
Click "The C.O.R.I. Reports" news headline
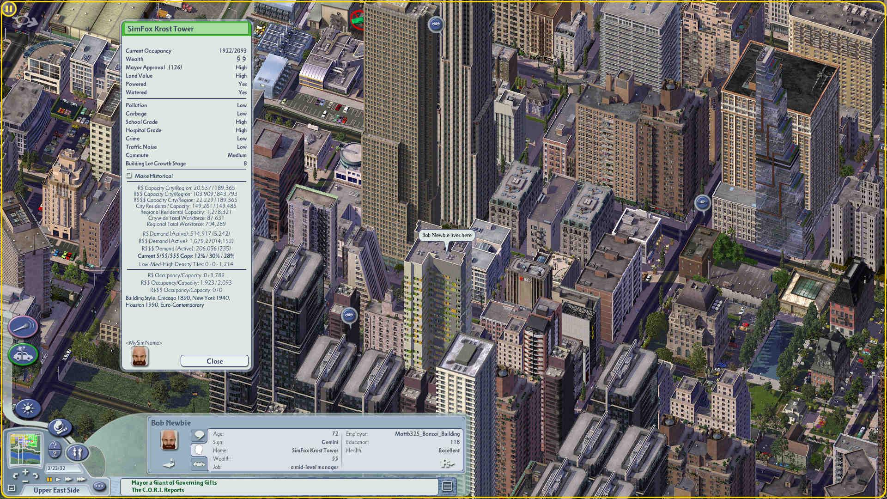click(x=158, y=490)
